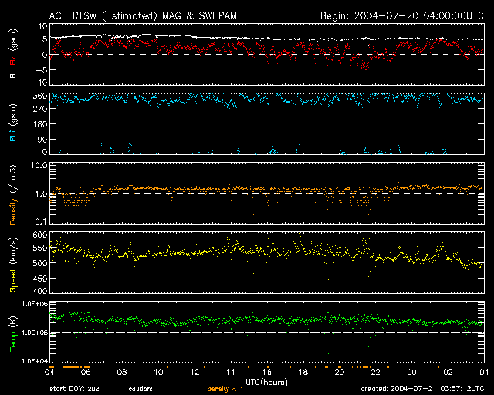The width and height of the screenshot is (494, 395).
Task: Click the Begin 2004-07-20 timestamp in the header
Action: click(401, 15)
